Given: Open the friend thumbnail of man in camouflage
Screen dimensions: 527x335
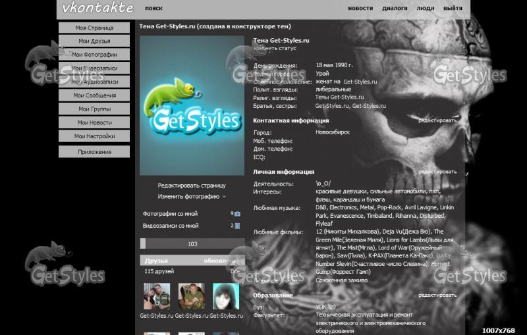Looking at the screenshot, I should (x=192, y=296).
